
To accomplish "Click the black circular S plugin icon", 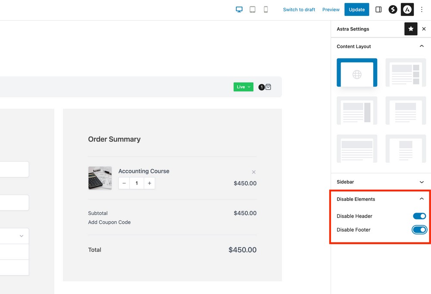I will pos(392,9).
